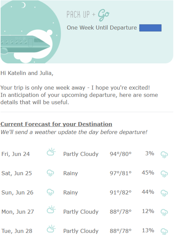Image resolution: width=174 pixels, height=235 pixels.
Task: Click the crescent moon in the banner
Action: coord(23,5)
